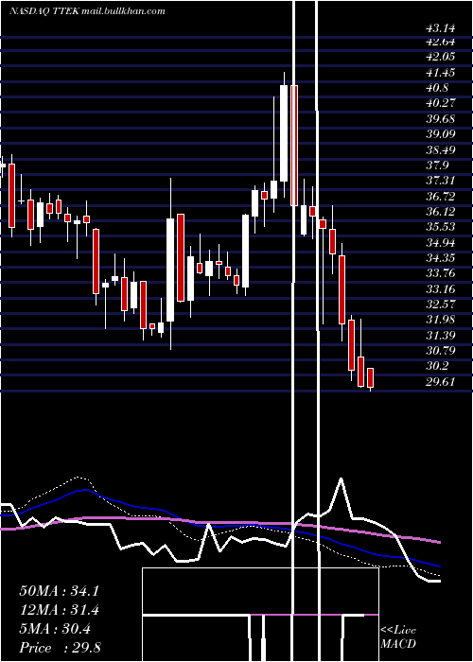The width and height of the screenshot is (473, 662).
Task: Click the 30.2 price axis label
Action: click(437, 366)
